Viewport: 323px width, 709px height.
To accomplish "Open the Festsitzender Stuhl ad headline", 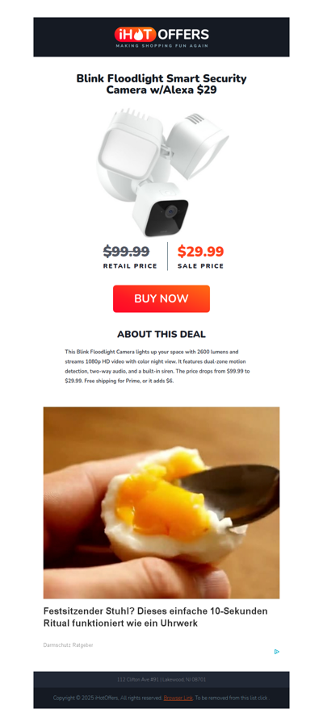I will (156, 617).
